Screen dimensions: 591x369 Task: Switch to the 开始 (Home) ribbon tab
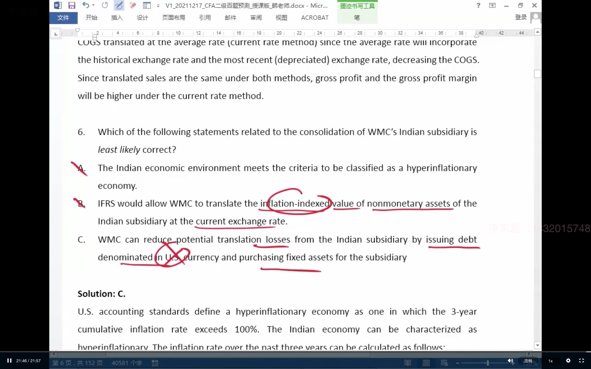point(91,18)
